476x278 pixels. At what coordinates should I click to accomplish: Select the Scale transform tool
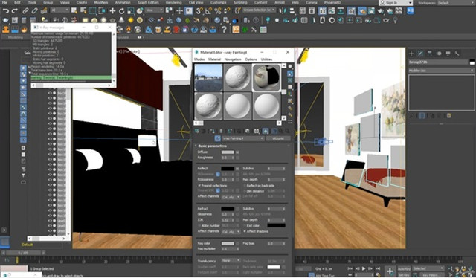pos(131,11)
